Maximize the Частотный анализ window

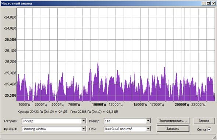209,3
